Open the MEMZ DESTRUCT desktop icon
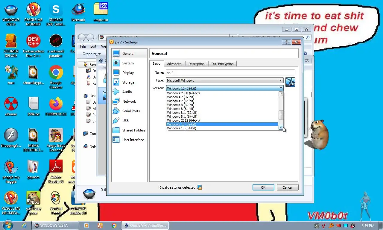Image resolution: width=383 pixels, height=230 pixels. pyautogui.click(x=33, y=140)
